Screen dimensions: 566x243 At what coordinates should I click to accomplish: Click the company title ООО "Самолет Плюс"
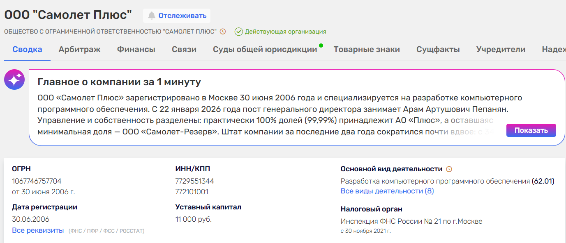[68, 15]
